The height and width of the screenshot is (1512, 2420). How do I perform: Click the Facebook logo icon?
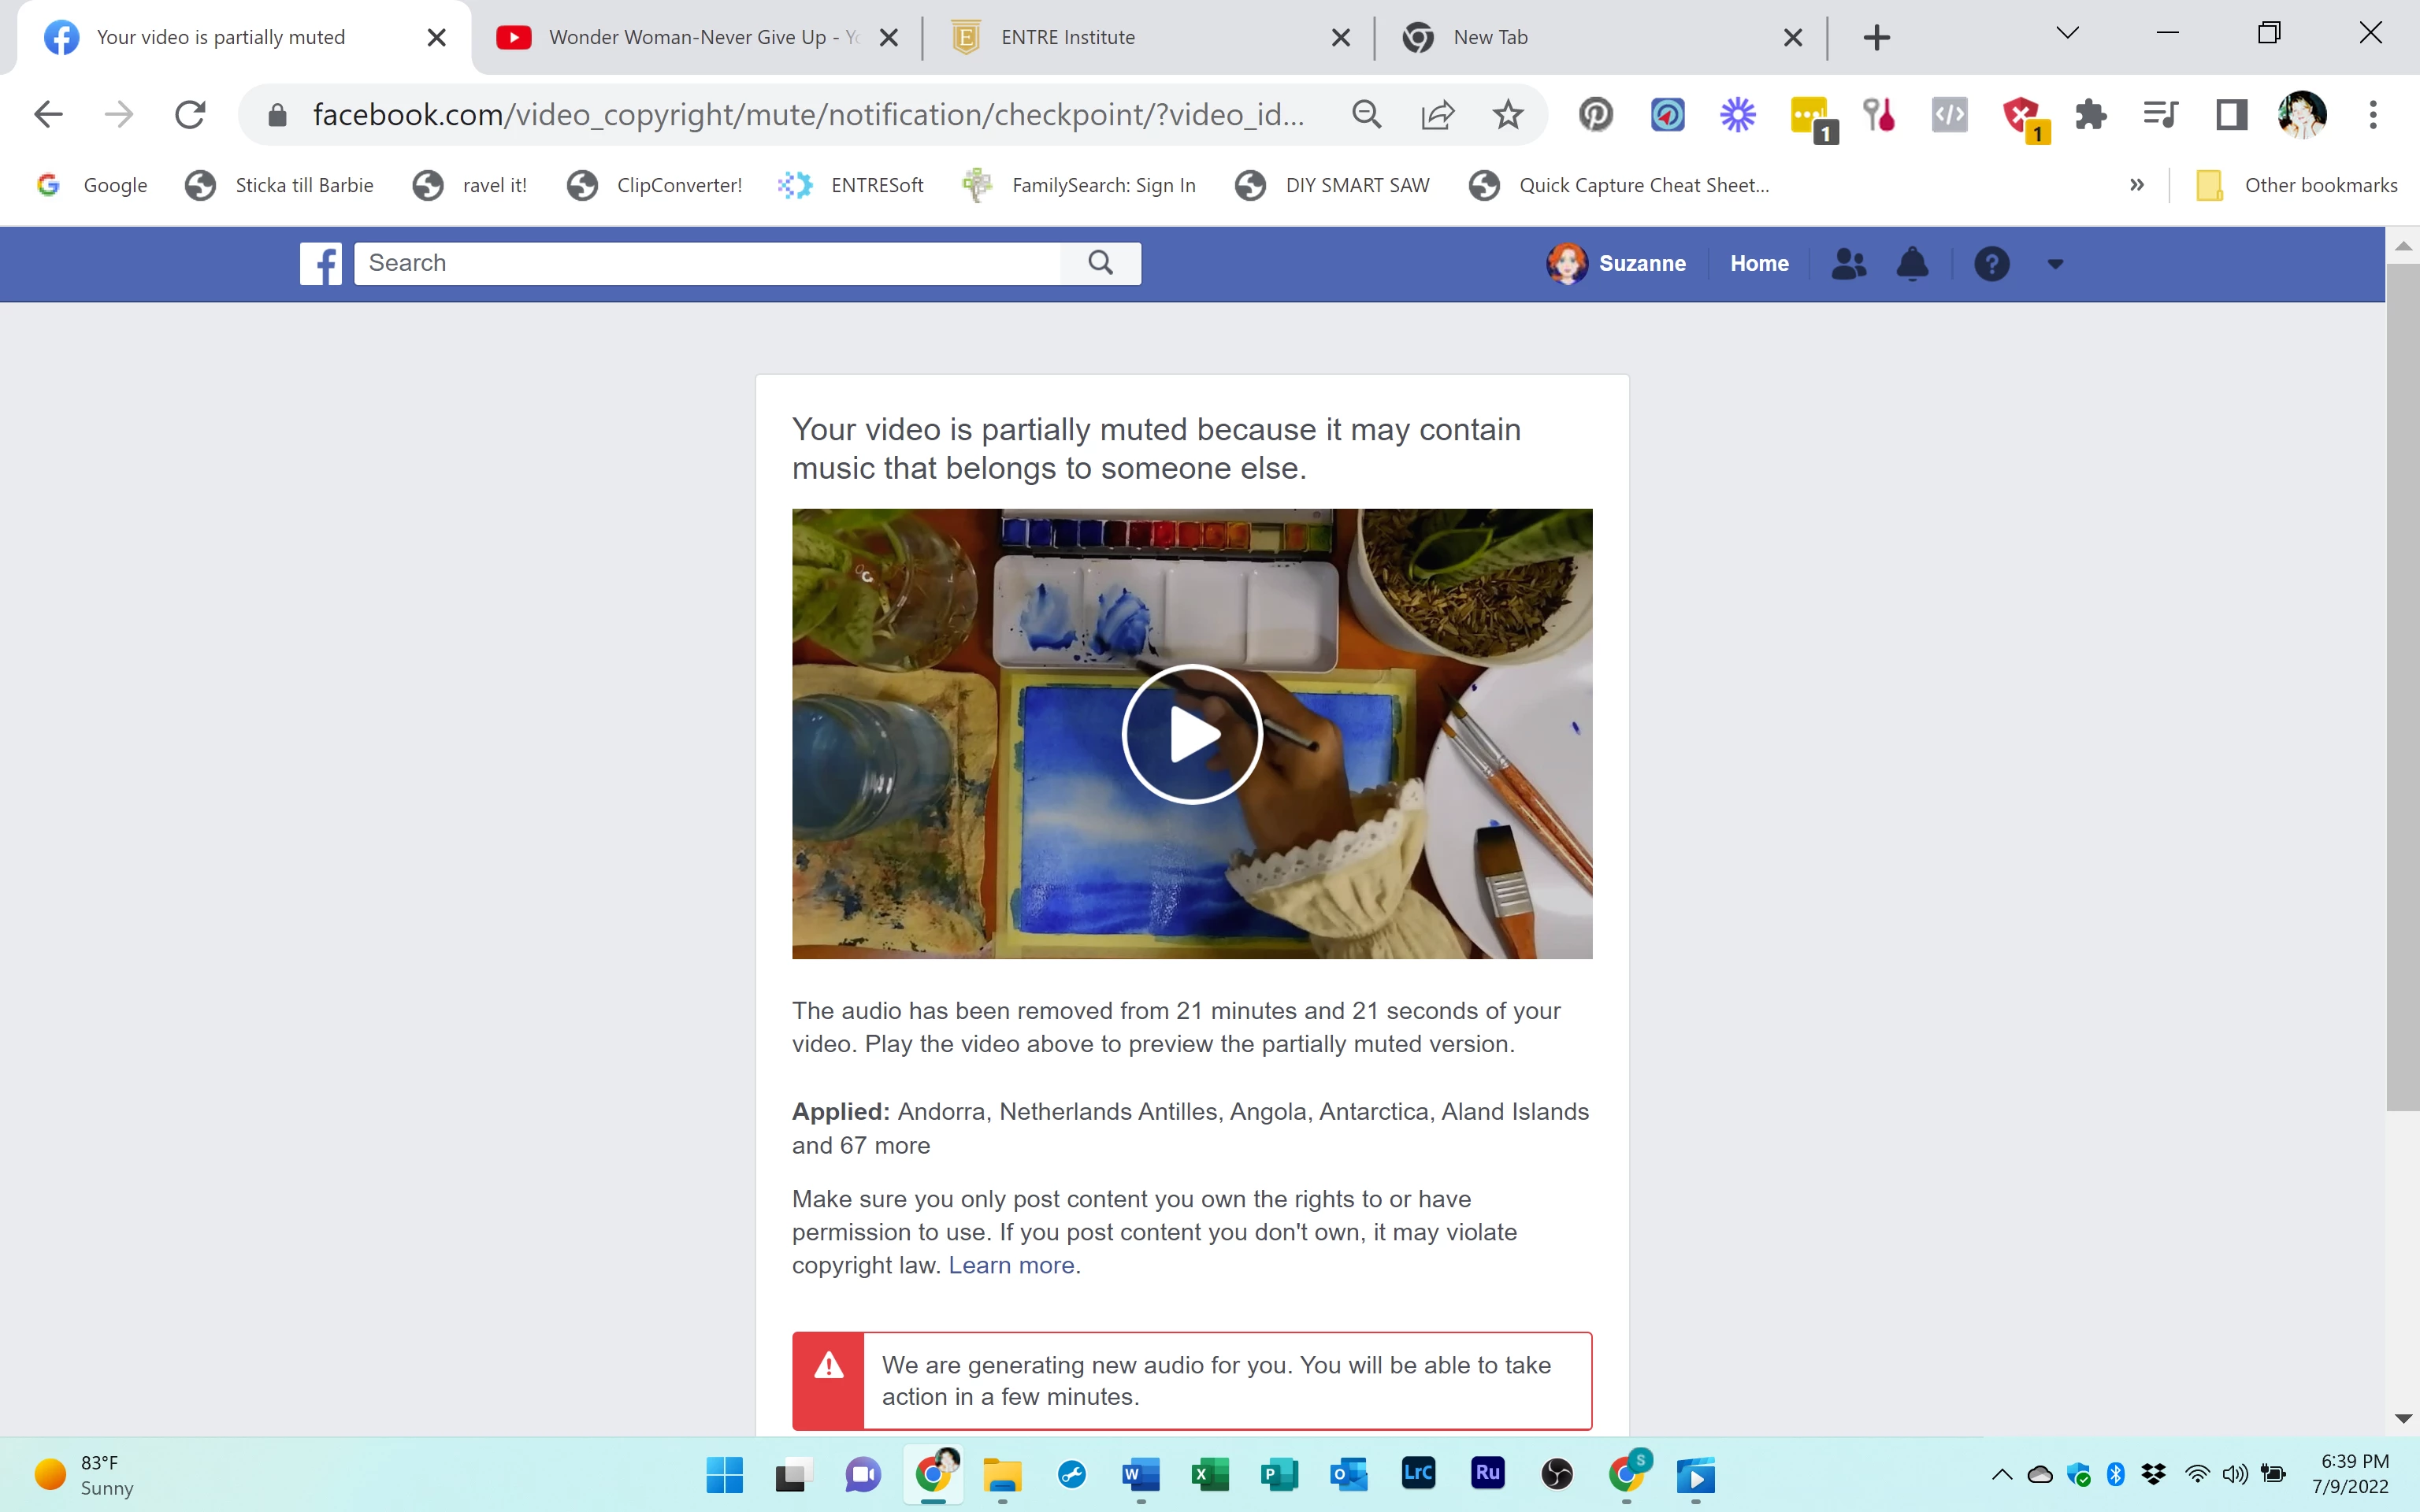pyautogui.click(x=320, y=264)
